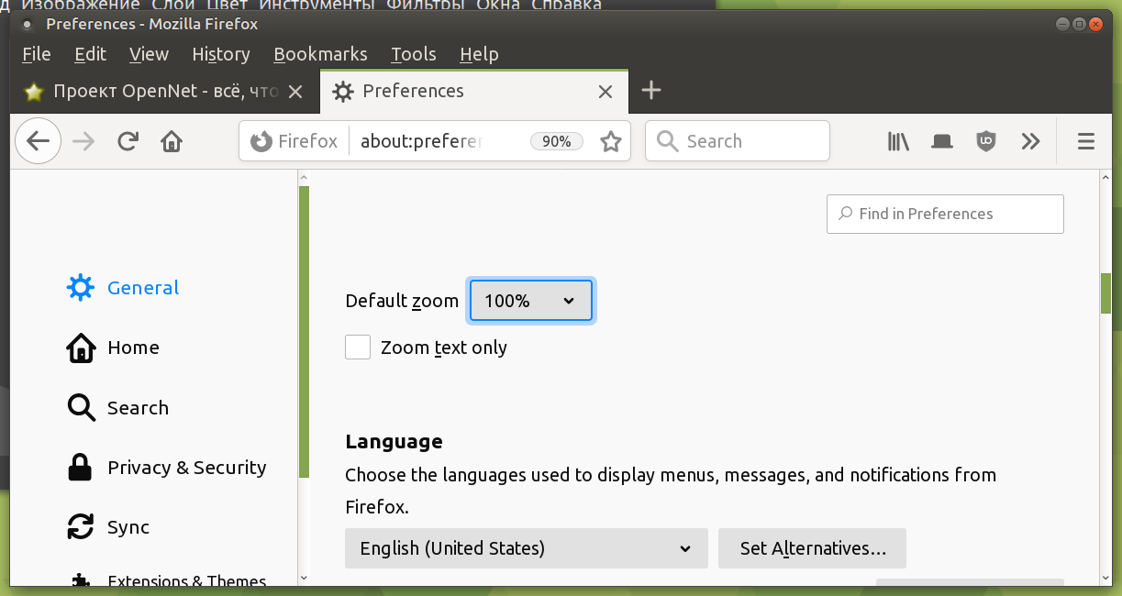Open the Default zoom dropdown
Viewport: 1122px width, 596px height.
(531, 301)
